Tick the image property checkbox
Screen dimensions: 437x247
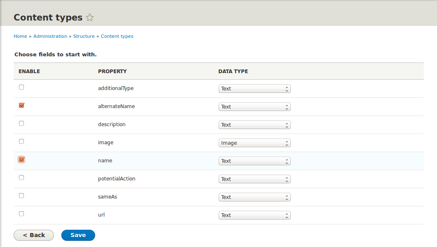pos(21,141)
